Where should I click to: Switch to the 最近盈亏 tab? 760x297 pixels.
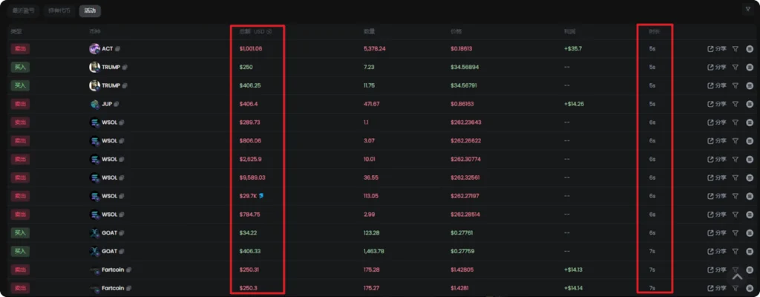(x=23, y=10)
